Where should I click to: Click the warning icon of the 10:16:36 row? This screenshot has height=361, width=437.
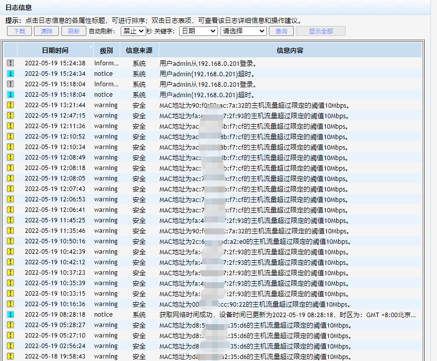point(10,304)
